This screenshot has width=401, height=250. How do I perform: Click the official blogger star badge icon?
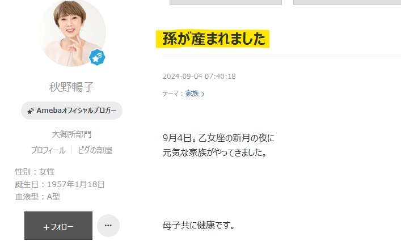pos(97,57)
